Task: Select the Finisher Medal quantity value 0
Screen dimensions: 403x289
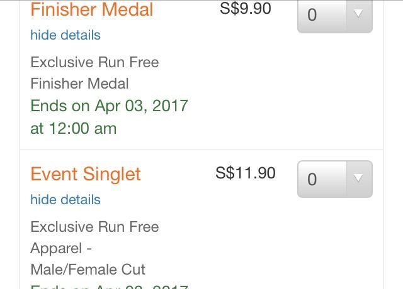Action: [312, 15]
